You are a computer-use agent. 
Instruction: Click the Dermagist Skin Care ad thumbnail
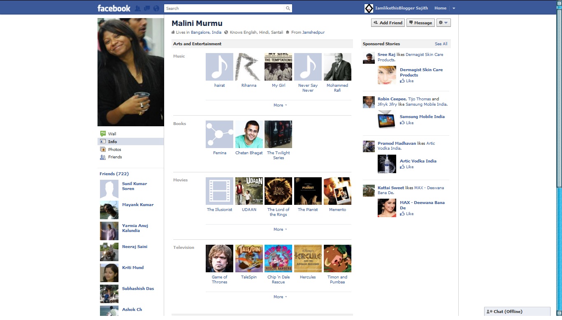[387, 75]
